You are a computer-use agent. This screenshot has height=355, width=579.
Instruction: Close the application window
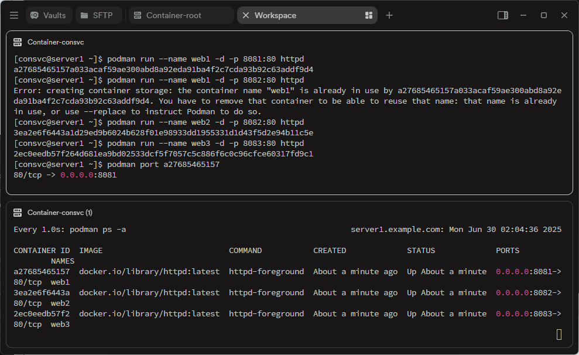click(x=564, y=15)
